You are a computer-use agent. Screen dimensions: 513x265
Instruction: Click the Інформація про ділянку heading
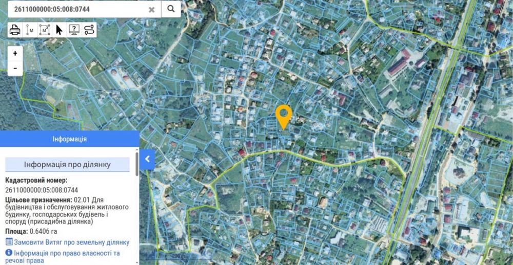tap(67, 165)
